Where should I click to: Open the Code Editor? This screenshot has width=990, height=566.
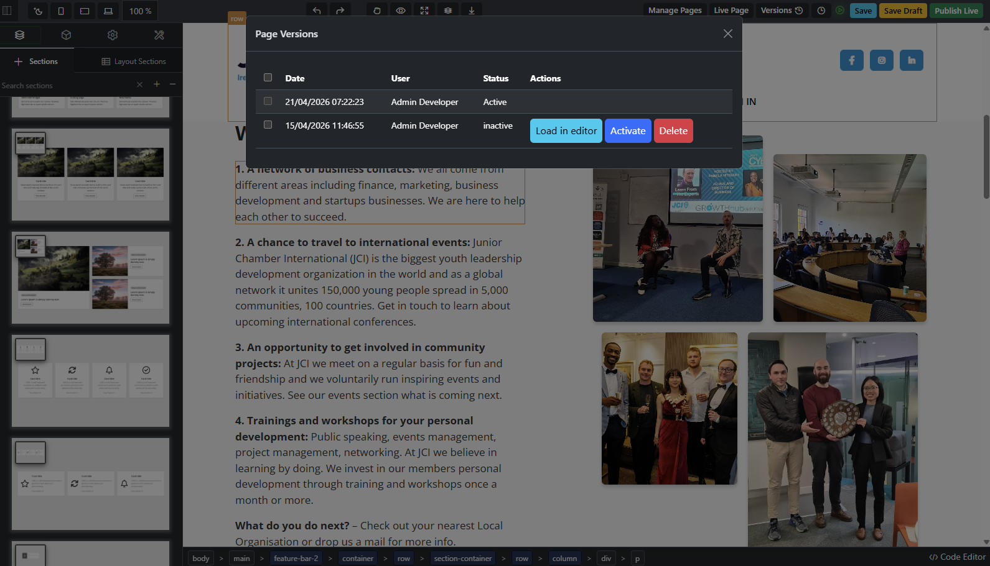coord(957,557)
